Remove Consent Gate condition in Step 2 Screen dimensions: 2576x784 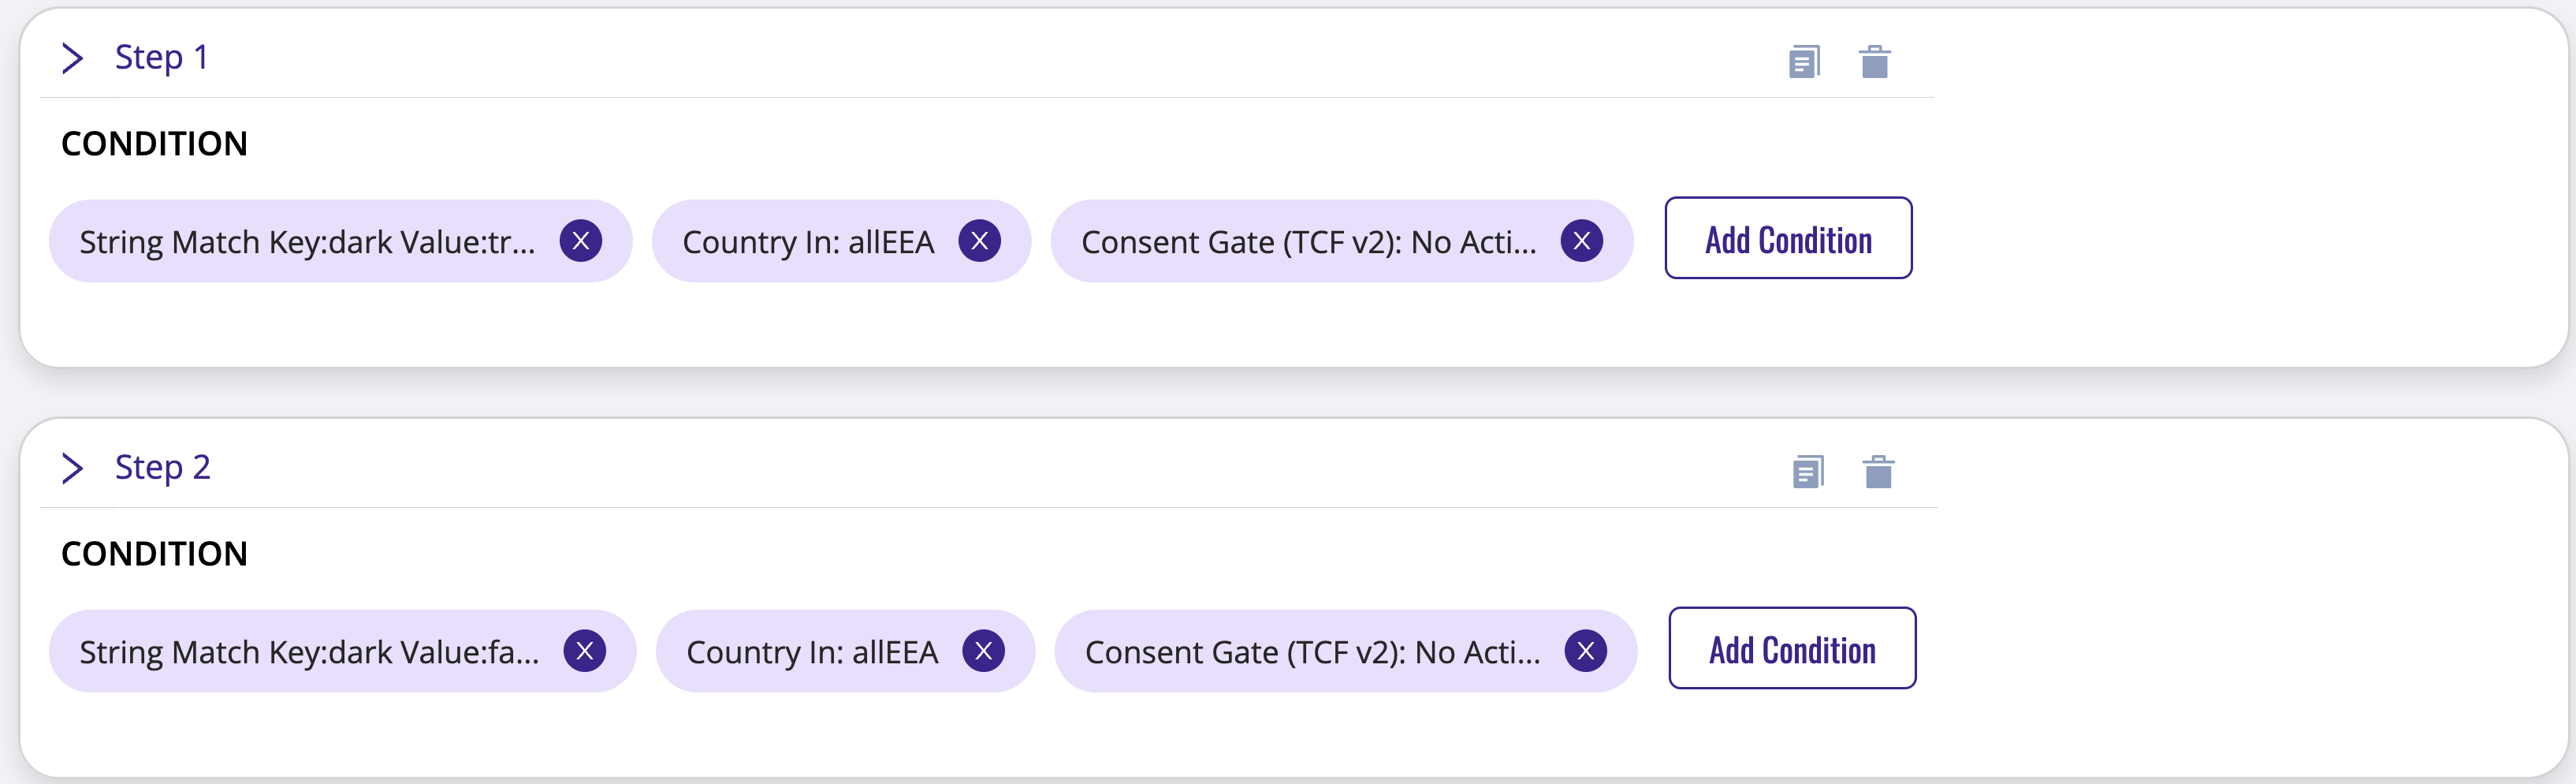click(x=1586, y=651)
